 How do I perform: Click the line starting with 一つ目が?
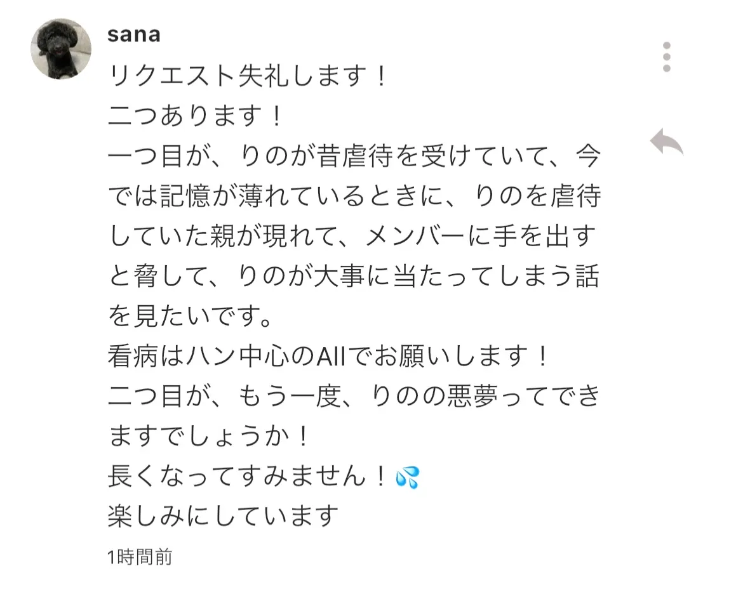354,157
